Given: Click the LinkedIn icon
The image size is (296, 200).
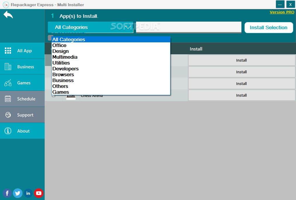Looking at the screenshot, I should pyautogui.click(x=28, y=193).
